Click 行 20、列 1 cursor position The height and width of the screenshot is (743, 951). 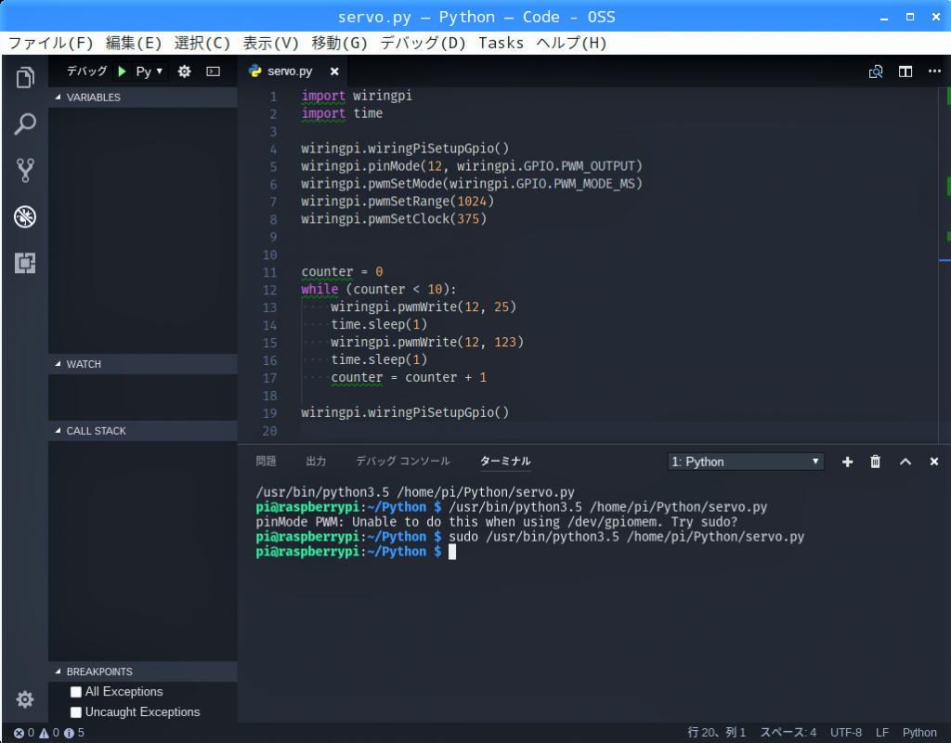pos(716,733)
